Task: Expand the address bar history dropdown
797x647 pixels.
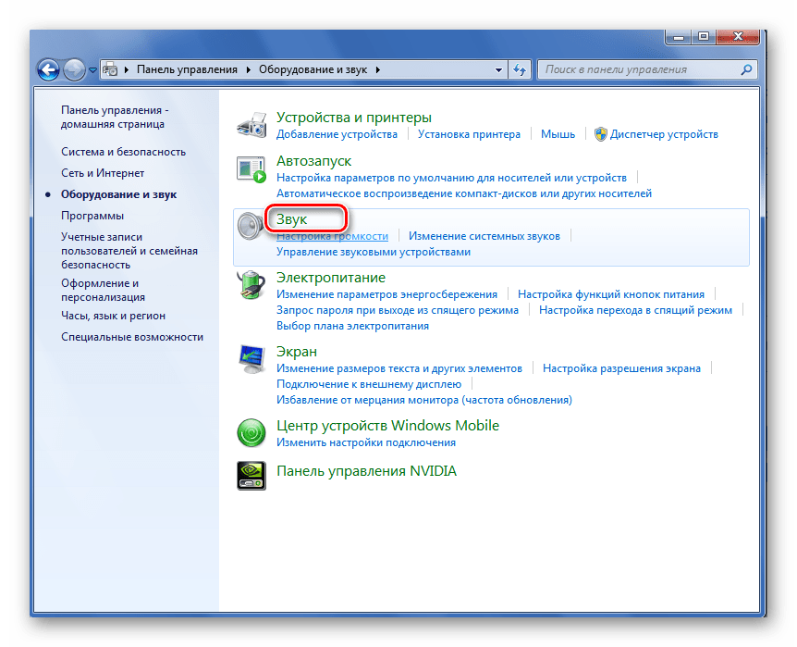Action: point(499,69)
